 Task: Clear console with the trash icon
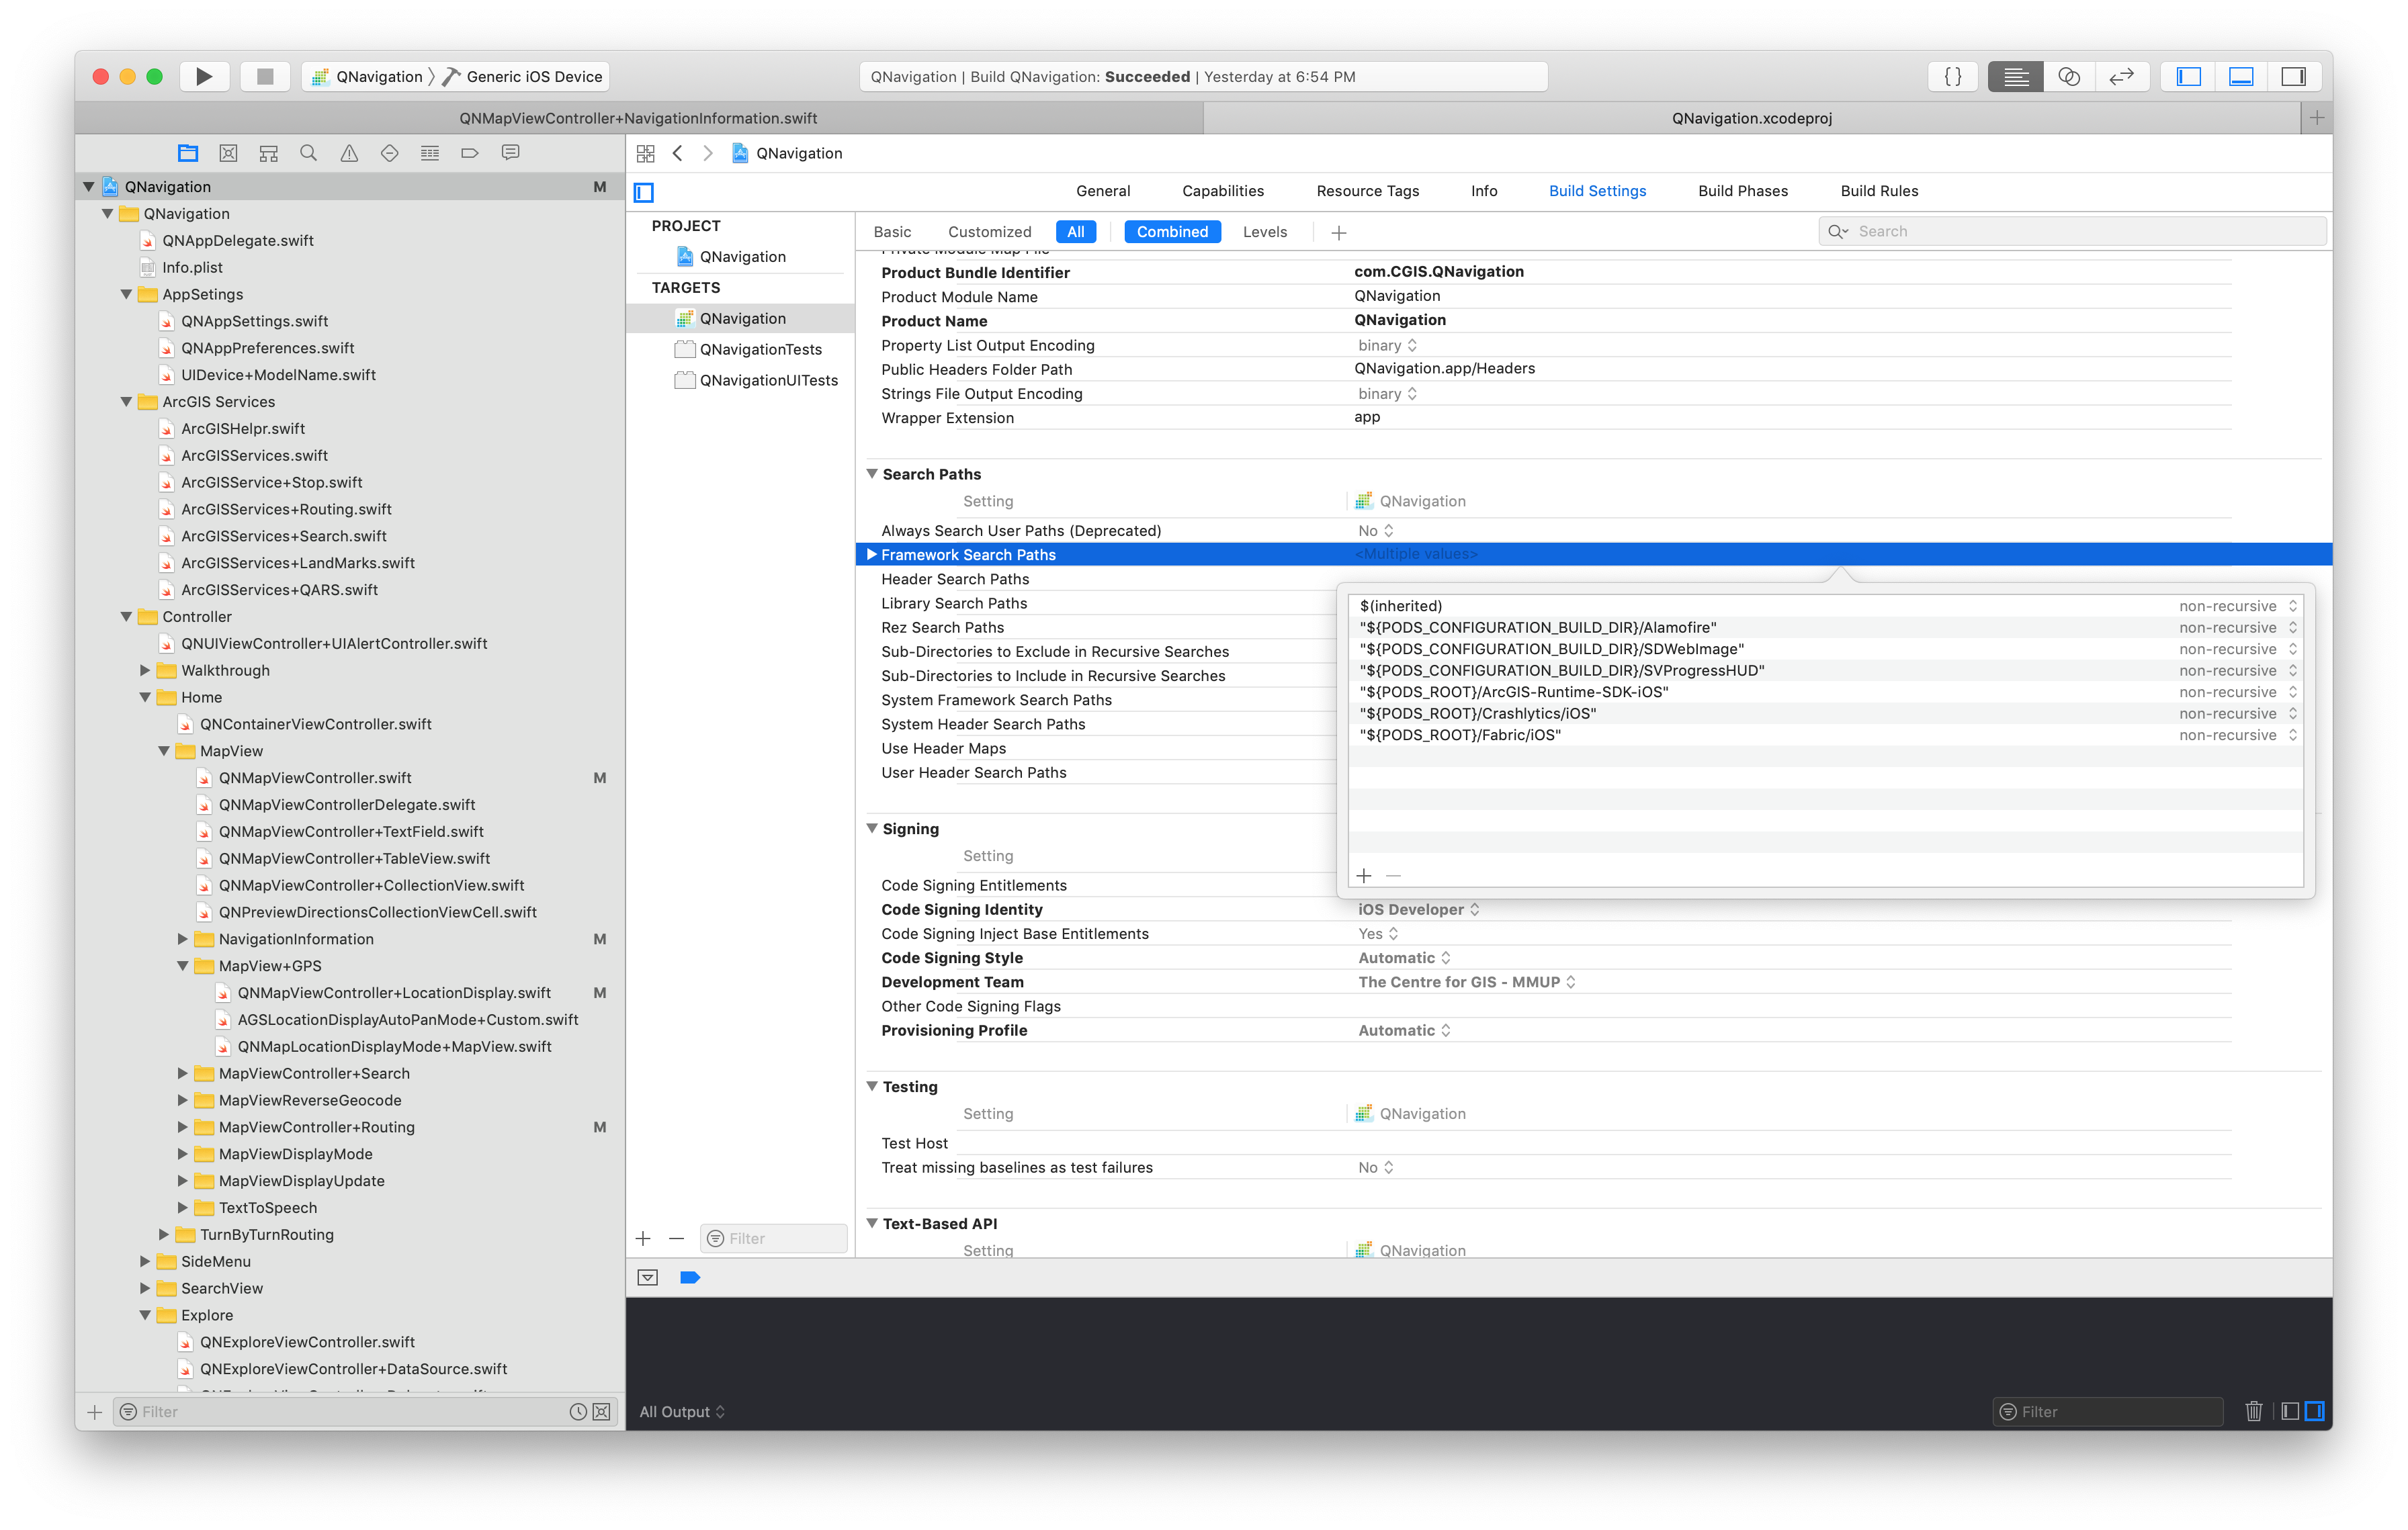pyautogui.click(x=2253, y=1411)
